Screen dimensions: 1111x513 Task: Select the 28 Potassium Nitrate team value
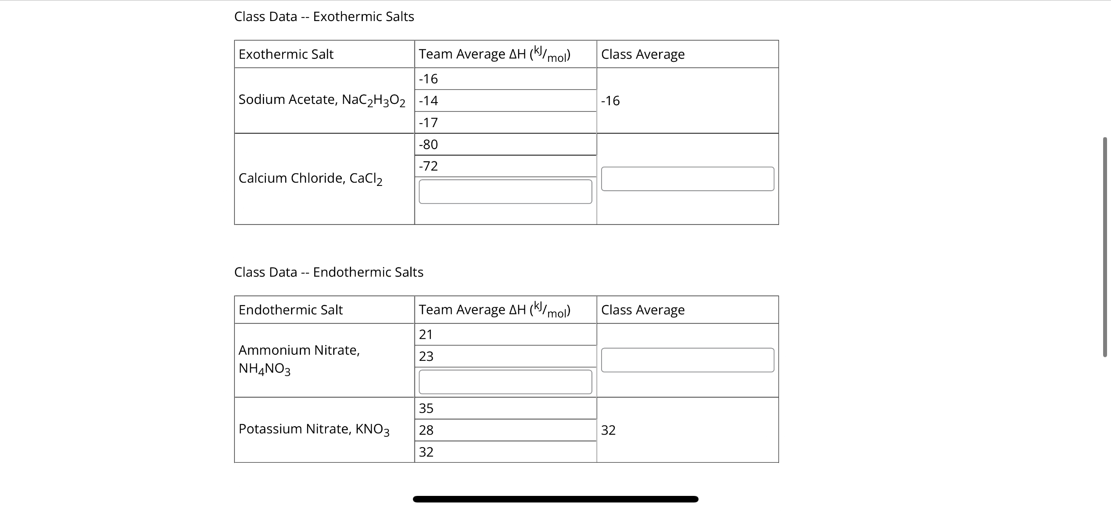point(426,430)
